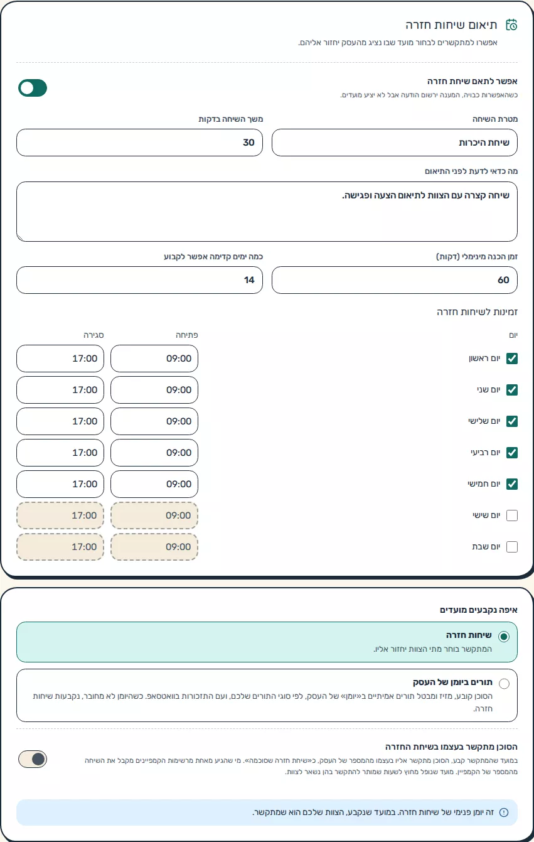This screenshot has width=534, height=842.
Task: Click the closing time for "יום ראשון"
Action: pos(60,359)
